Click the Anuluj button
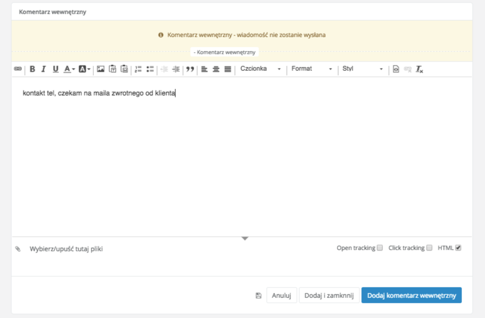 281,296
